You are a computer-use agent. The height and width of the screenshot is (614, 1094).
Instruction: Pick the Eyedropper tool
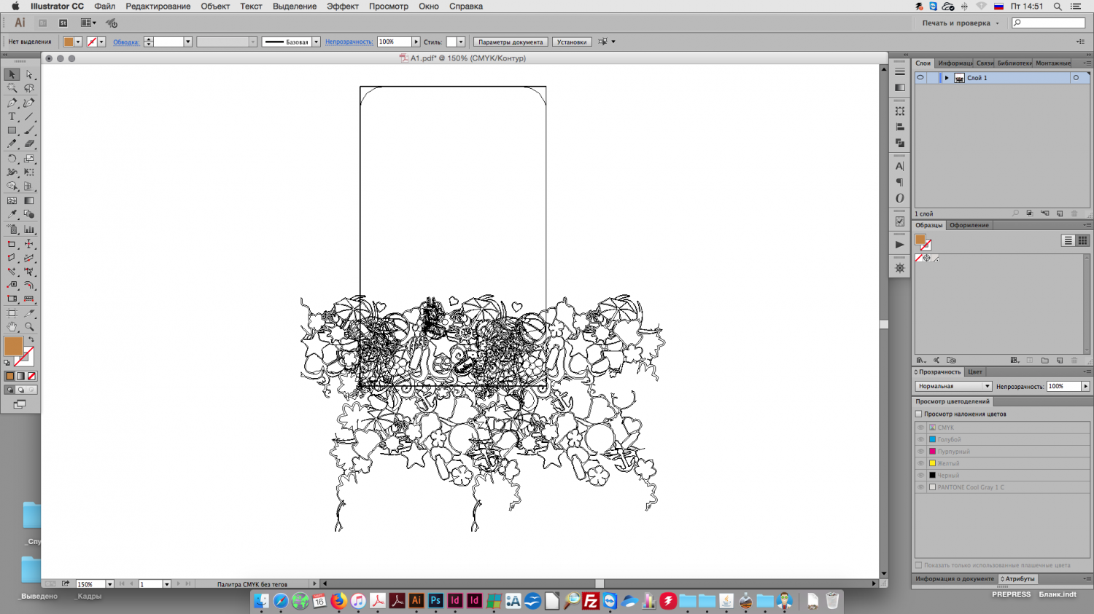pyautogui.click(x=12, y=214)
